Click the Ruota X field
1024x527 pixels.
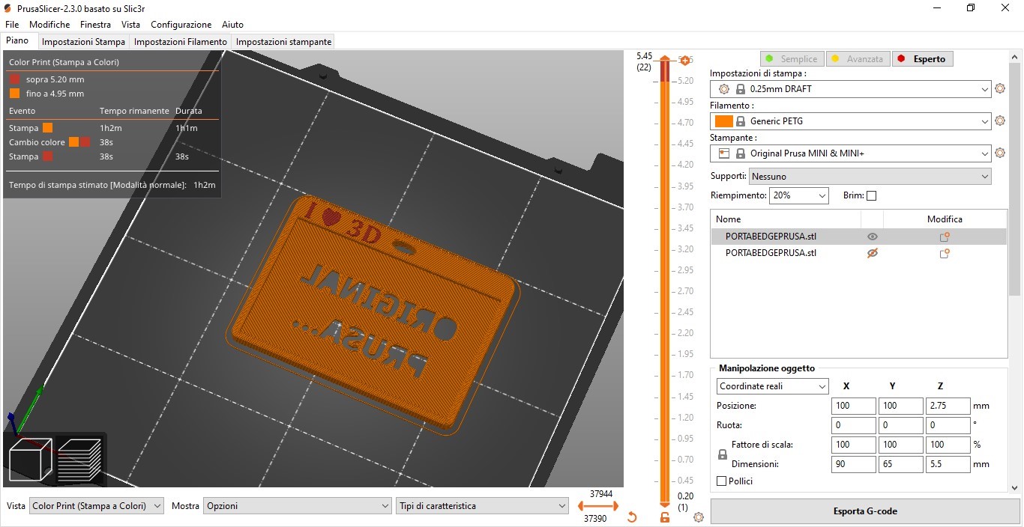click(854, 425)
